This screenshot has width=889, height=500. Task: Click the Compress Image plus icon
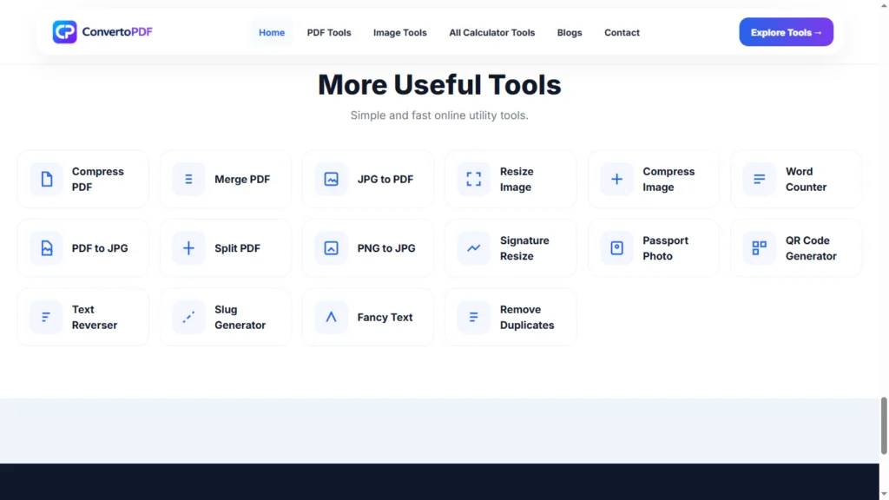pos(617,179)
